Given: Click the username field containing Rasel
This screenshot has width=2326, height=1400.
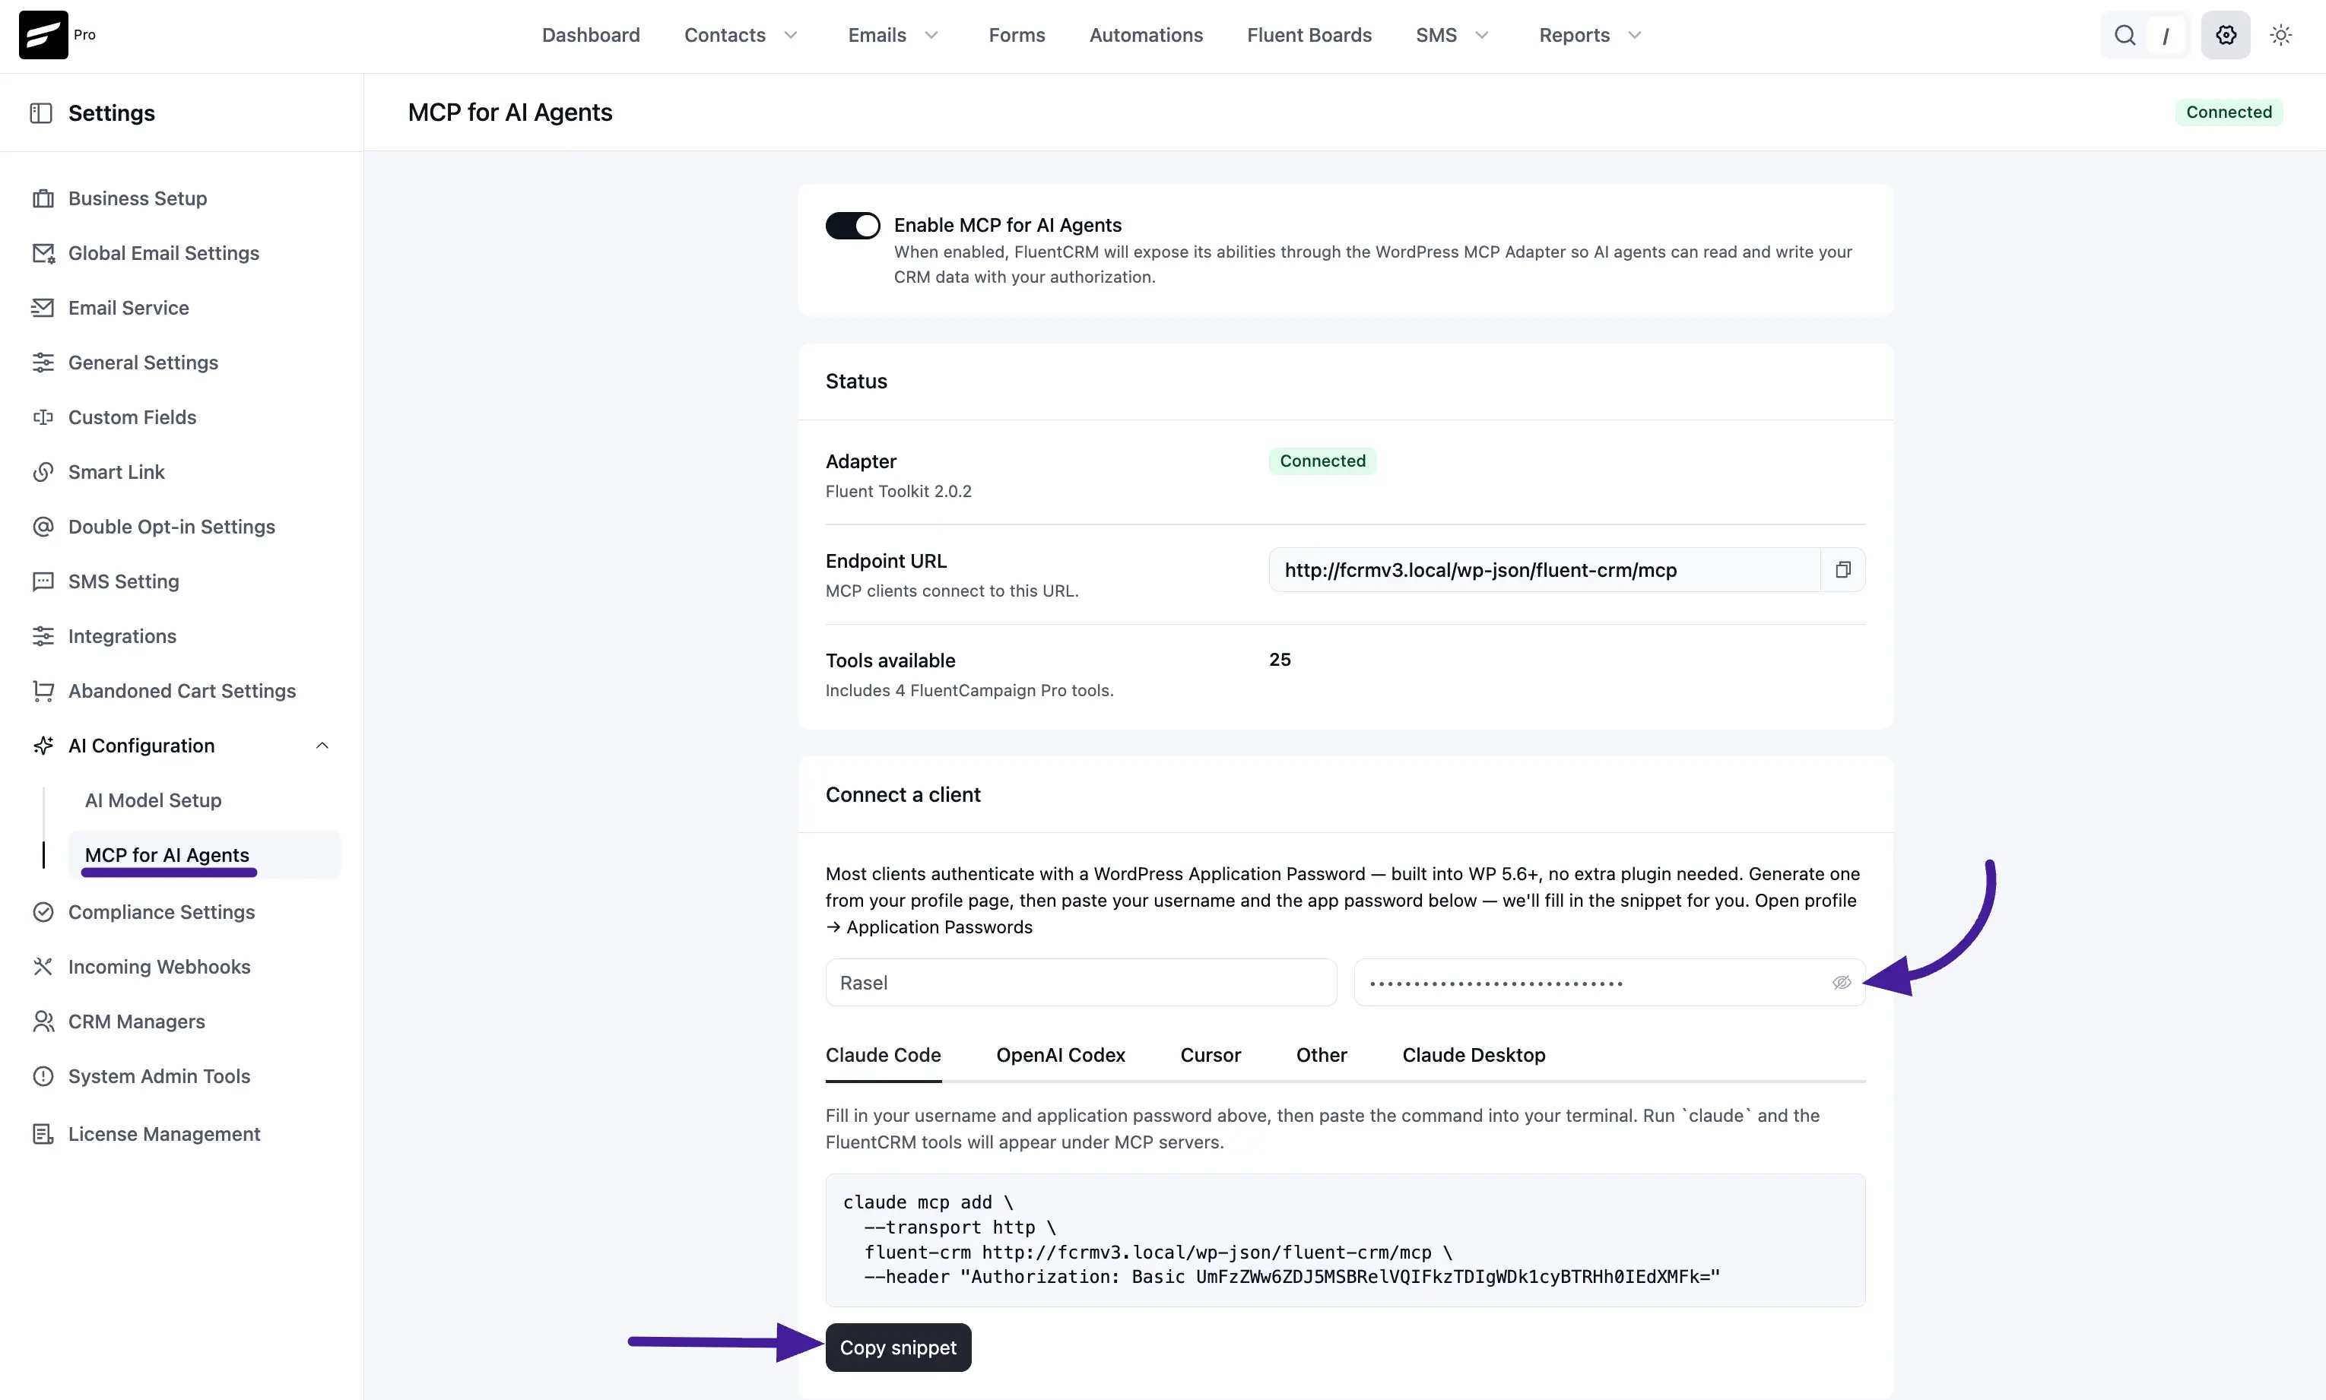Looking at the screenshot, I should (1080, 983).
